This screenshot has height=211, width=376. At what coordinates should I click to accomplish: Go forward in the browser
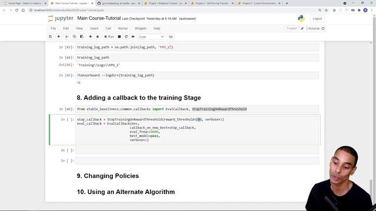coord(11,11)
